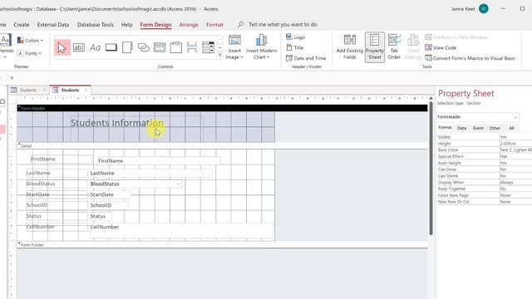Viewport: 532px width, 299px height.
Task: Pick the Button control
Action: (x=111, y=47)
